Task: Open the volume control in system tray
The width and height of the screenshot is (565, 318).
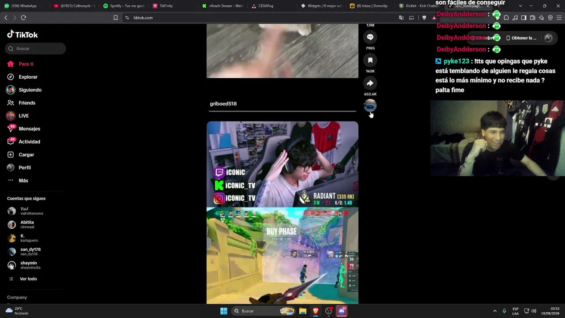Action: pos(534,311)
